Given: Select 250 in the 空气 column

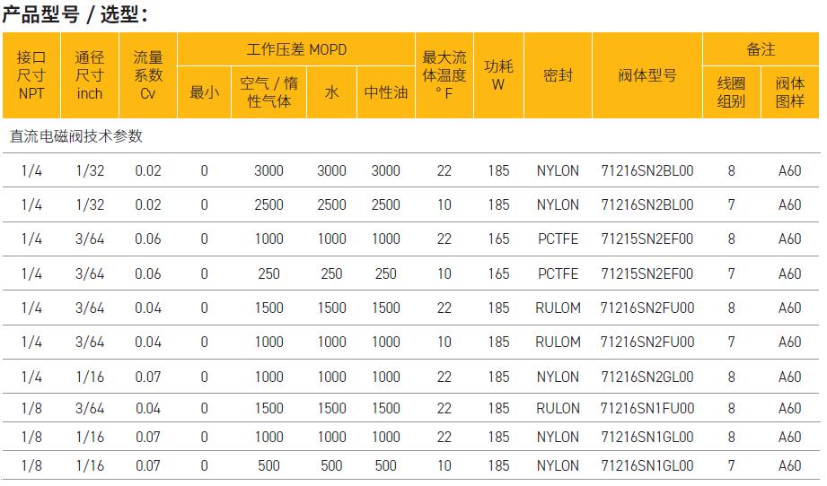Looking at the screenshot, I should (x=269, y=273).
